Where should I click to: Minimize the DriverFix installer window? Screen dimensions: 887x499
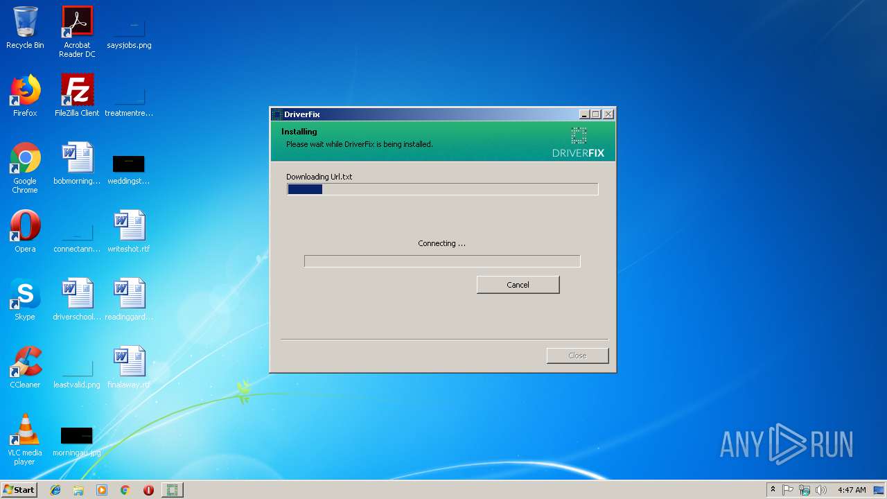(584, 114)
